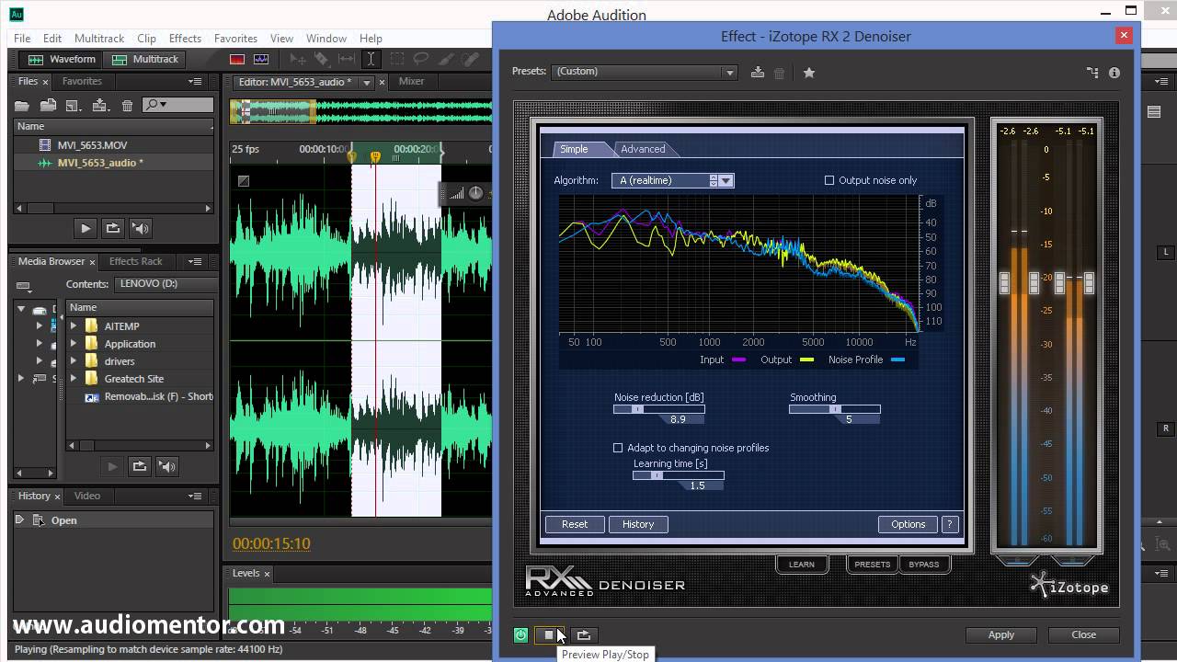Expand the drivers folder
The image size is (1177, 662).
tap(74, 361)
